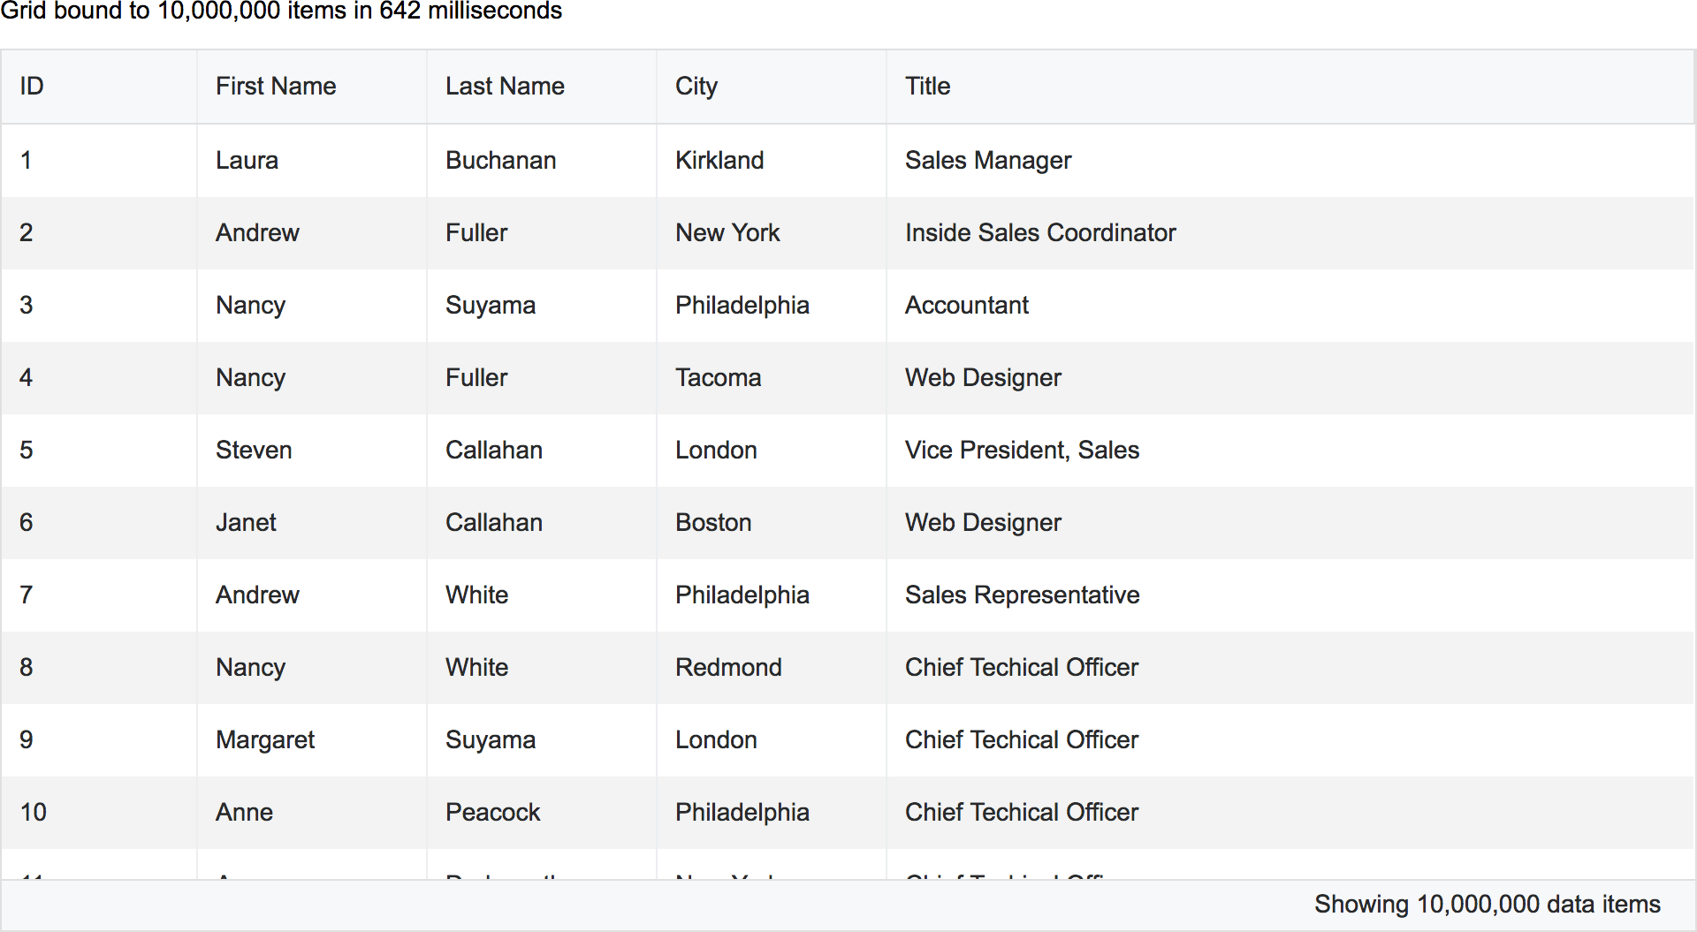Click the Boston city cell
1697x932 pixels.
click(713, 522)
